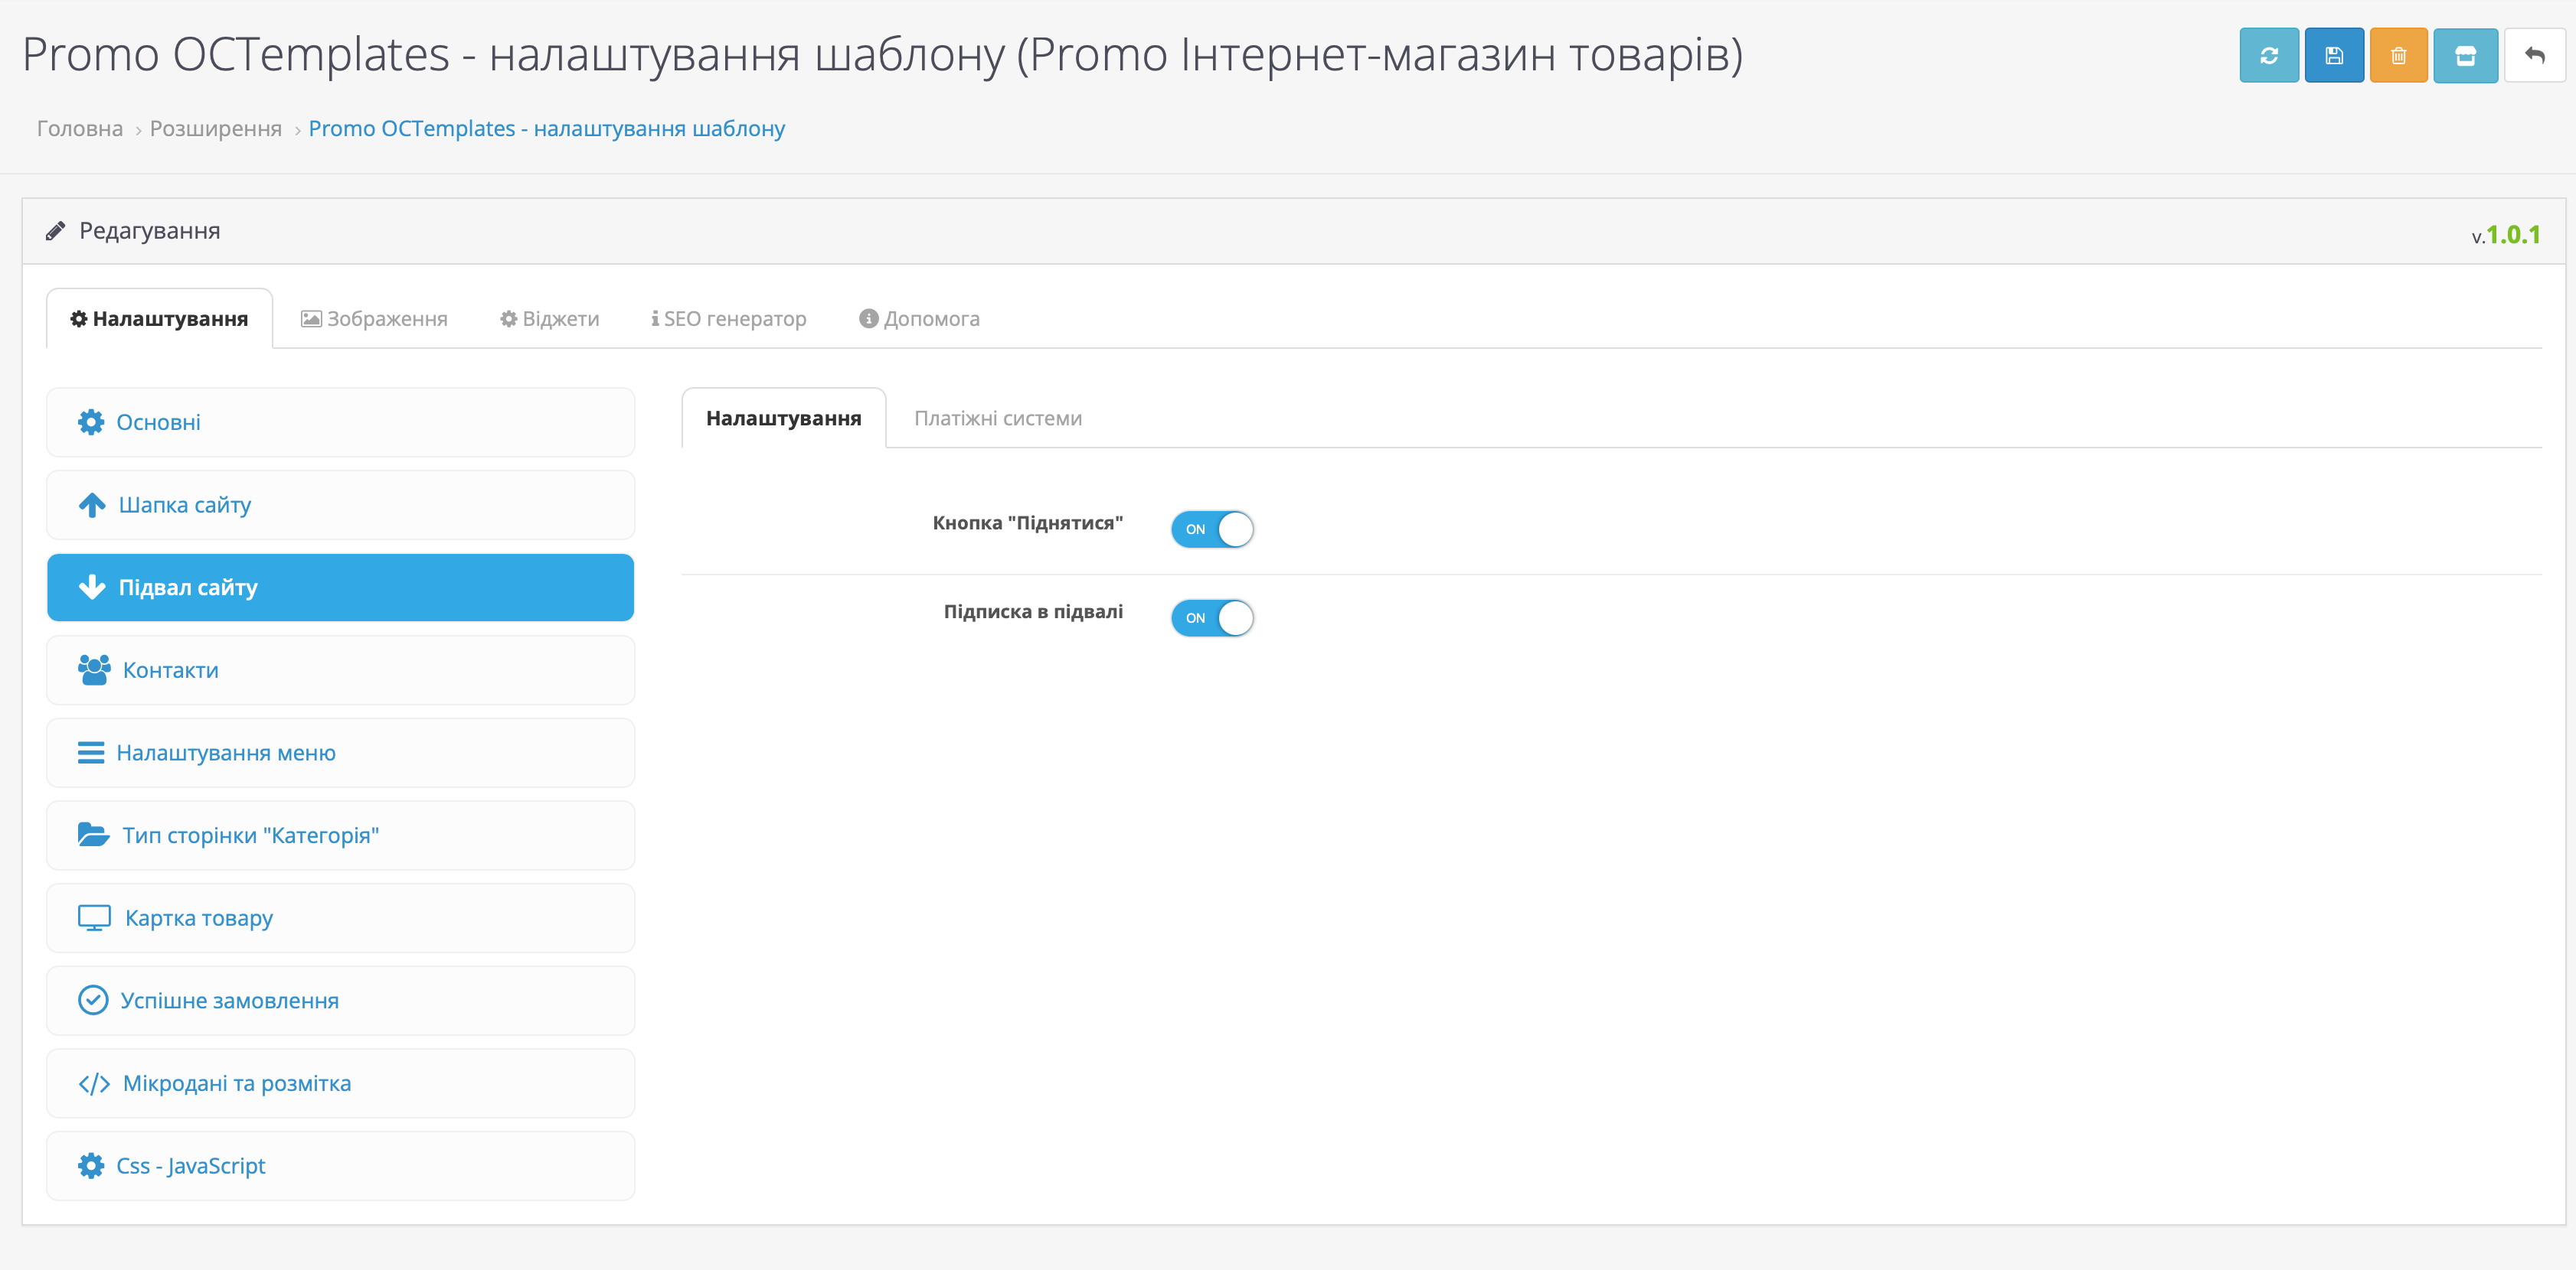Image resolution: width=2576 pixels, height=1270 pixels.
Task: Toggle Підписка в підвалі switch
Action: point(1212,617)
